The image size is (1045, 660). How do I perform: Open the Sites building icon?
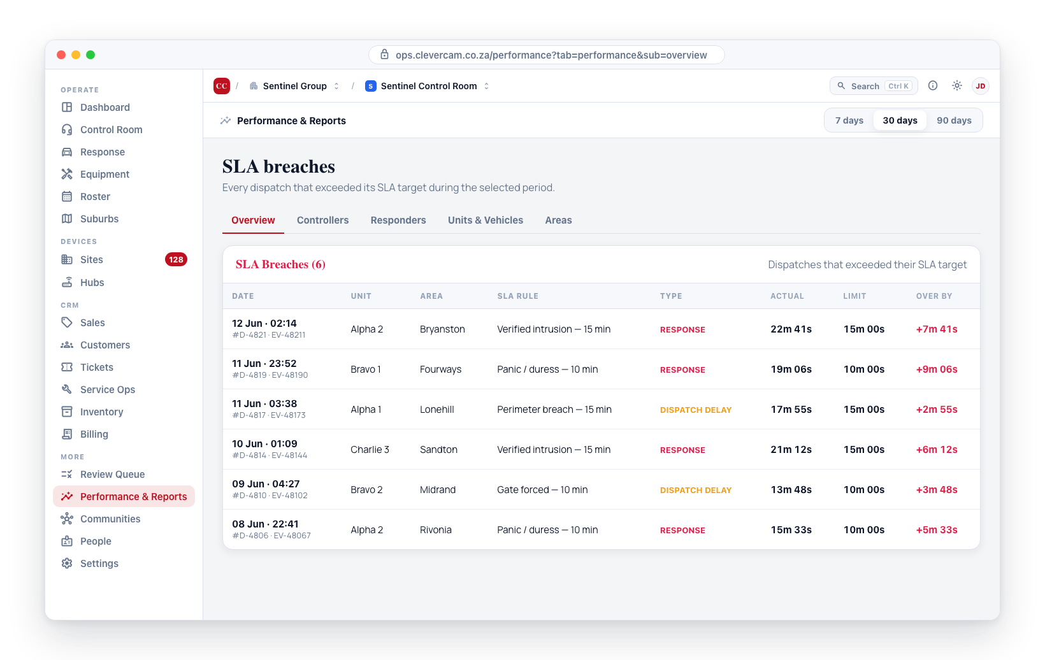tap(67, 259)
